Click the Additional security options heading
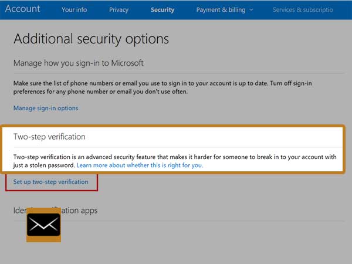Viewport: 352px width, 264px height. click(x=91, y=39)
